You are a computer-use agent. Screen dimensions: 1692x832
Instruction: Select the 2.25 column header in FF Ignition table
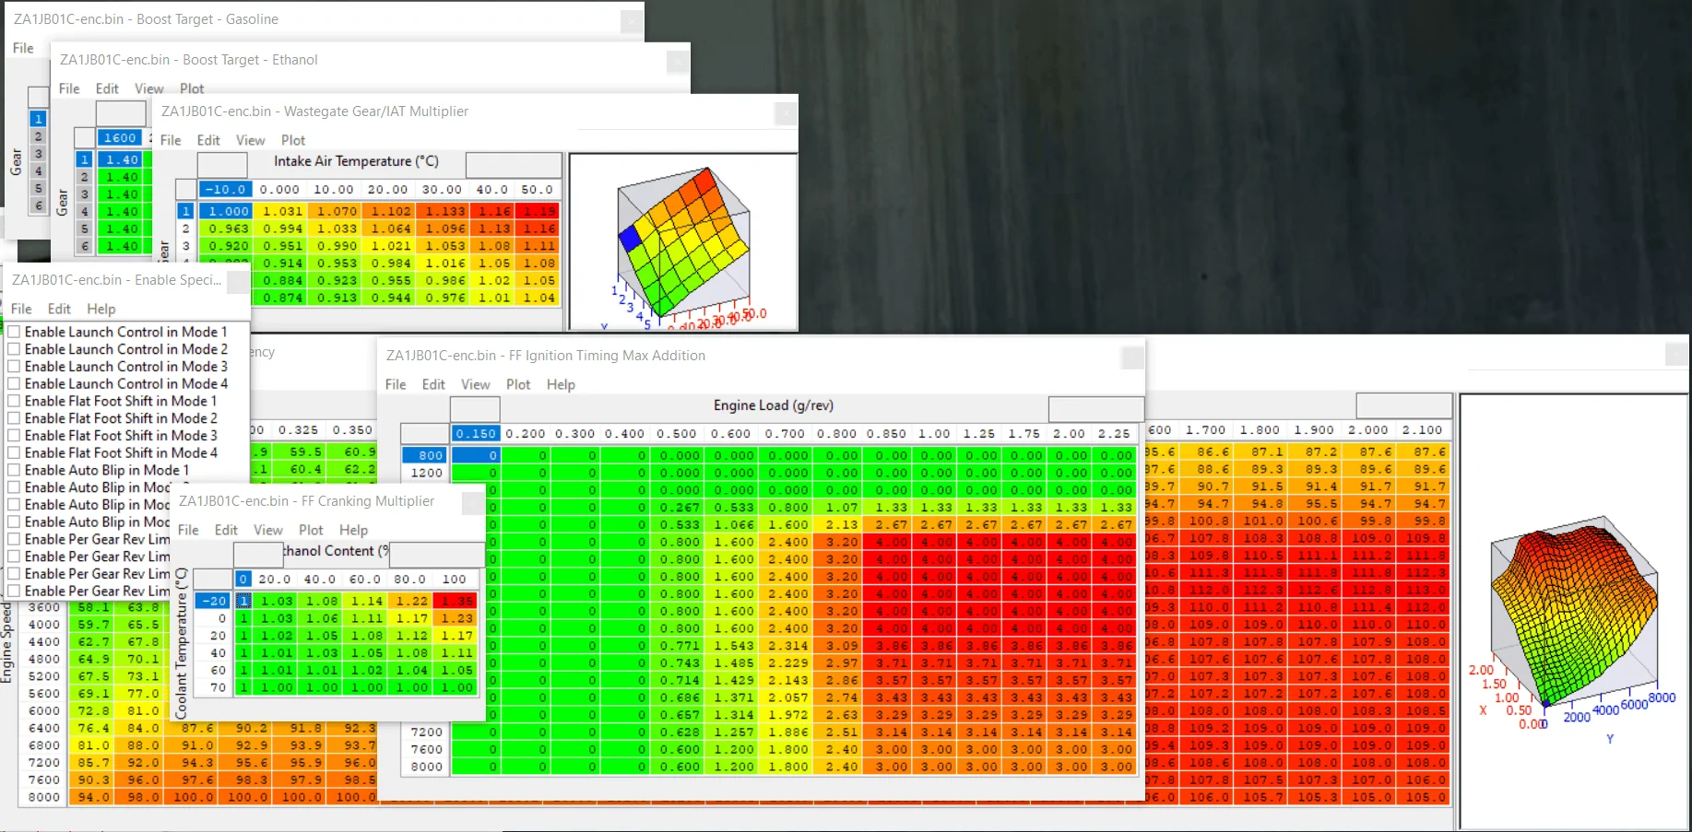1114,433
